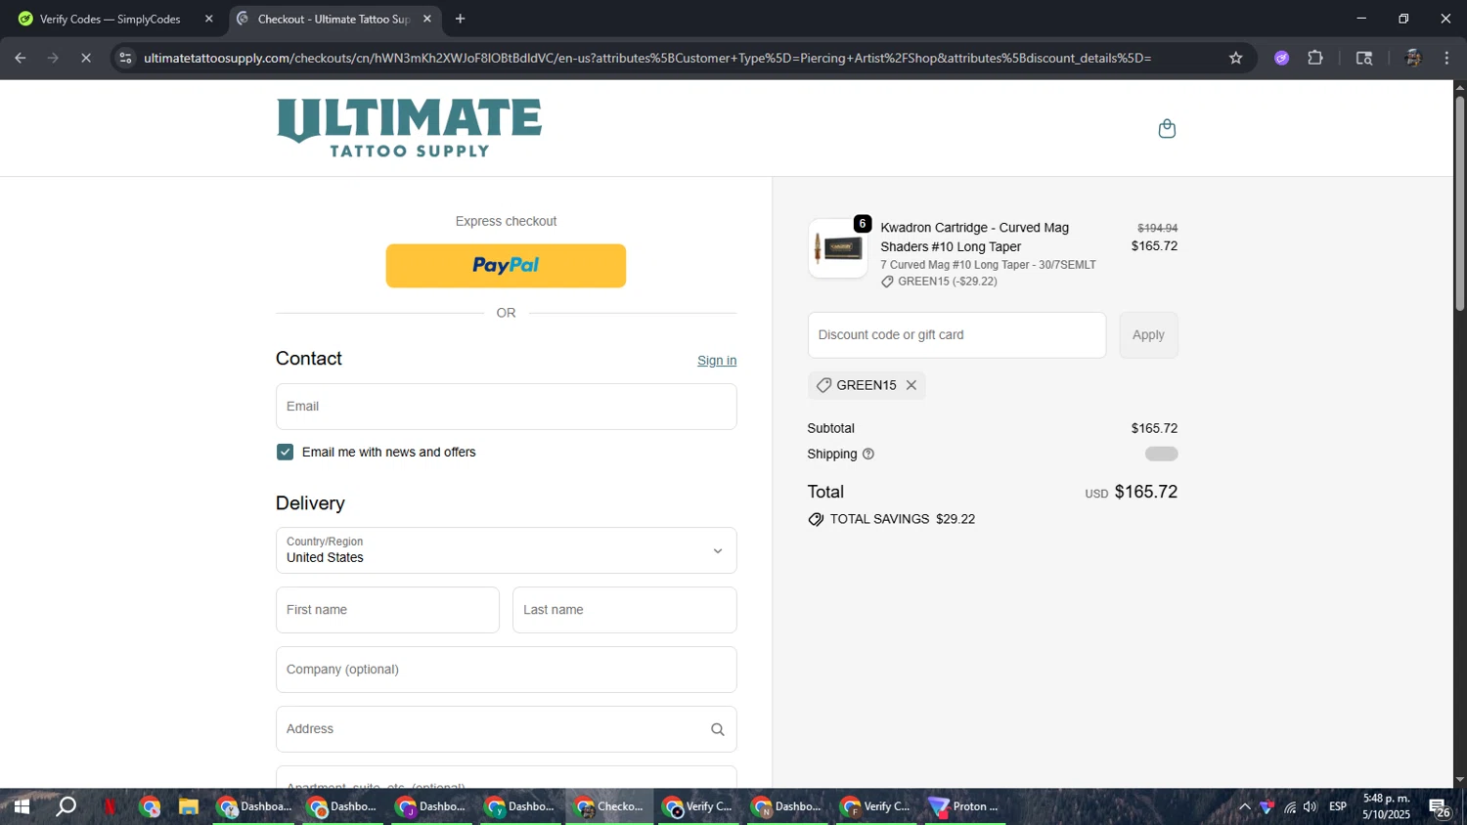Click the Total USD $165.72 amount
This screenshot has width=1467, height=825.
(x=1146, y=492)
